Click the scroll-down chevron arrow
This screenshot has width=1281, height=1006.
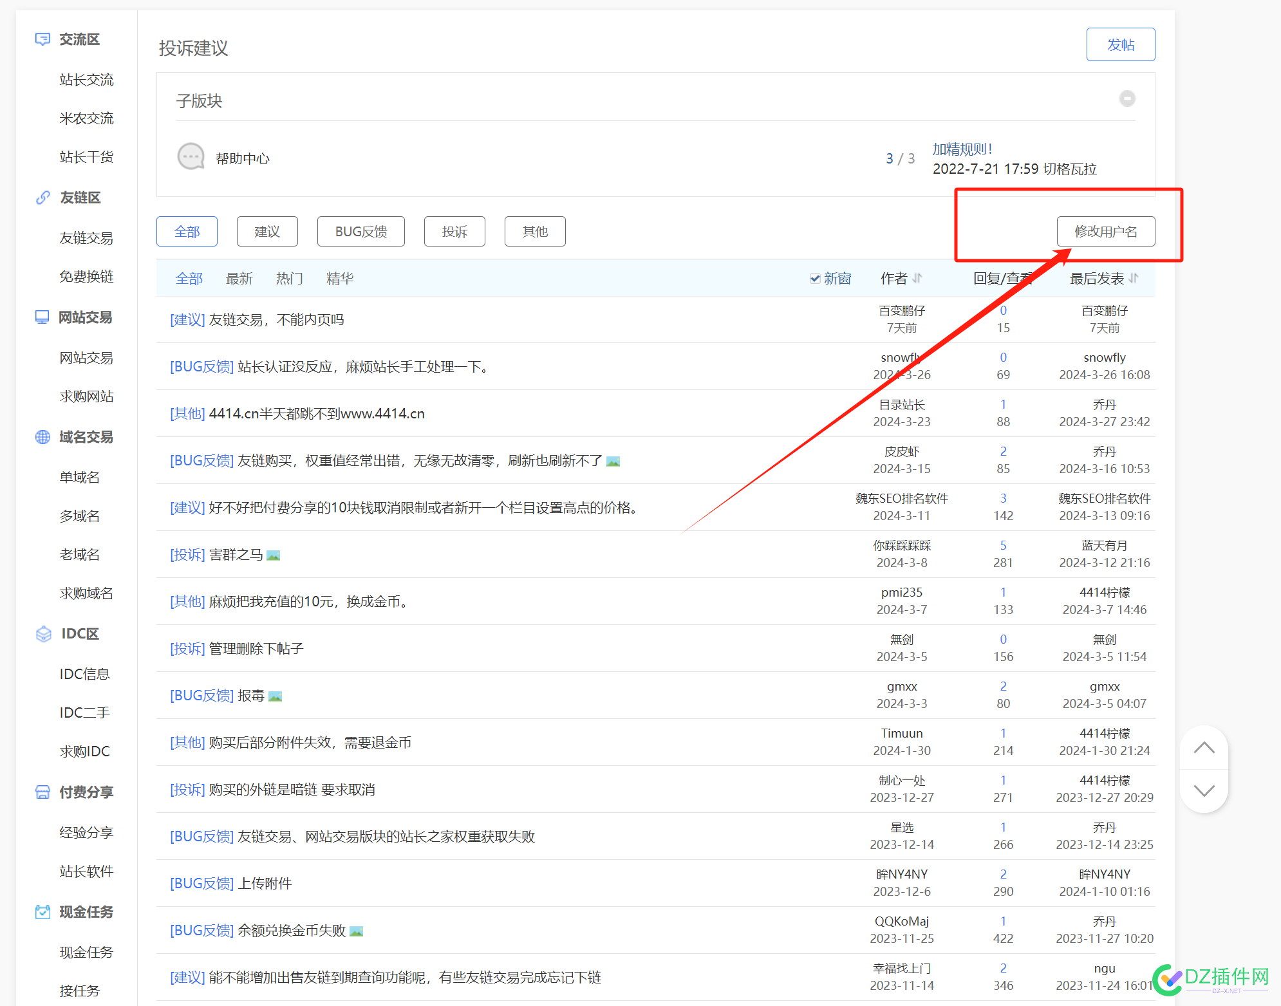pyautogui.click(x=1204, y=790)
